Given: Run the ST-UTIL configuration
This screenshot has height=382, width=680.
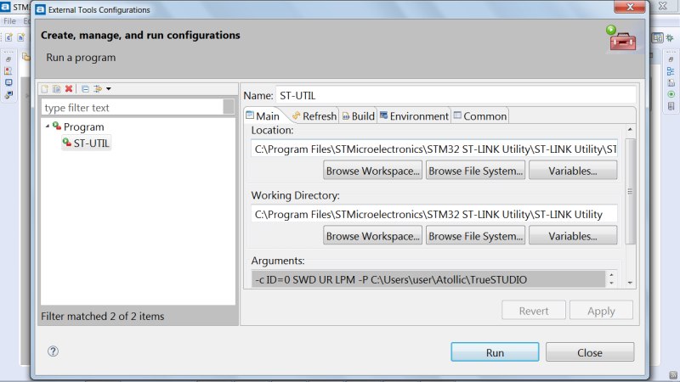Looking at the screenshot, I should [495, 352].
